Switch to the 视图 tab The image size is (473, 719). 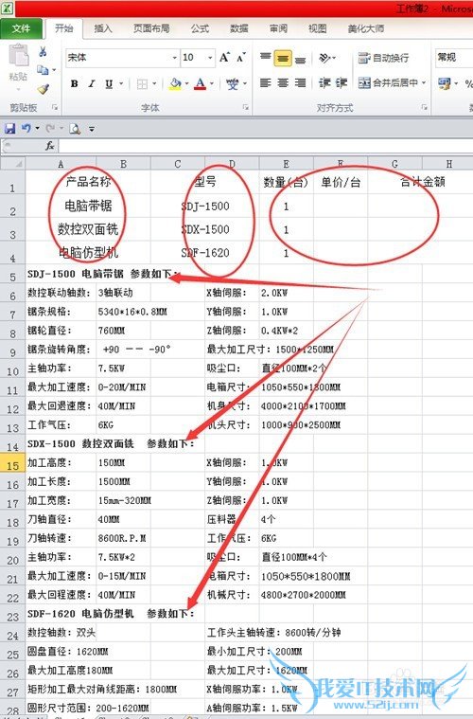click(317, 28)
